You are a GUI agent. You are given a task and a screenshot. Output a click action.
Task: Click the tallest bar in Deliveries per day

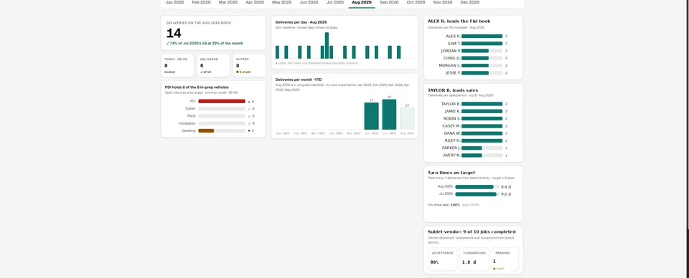point(327,45)
